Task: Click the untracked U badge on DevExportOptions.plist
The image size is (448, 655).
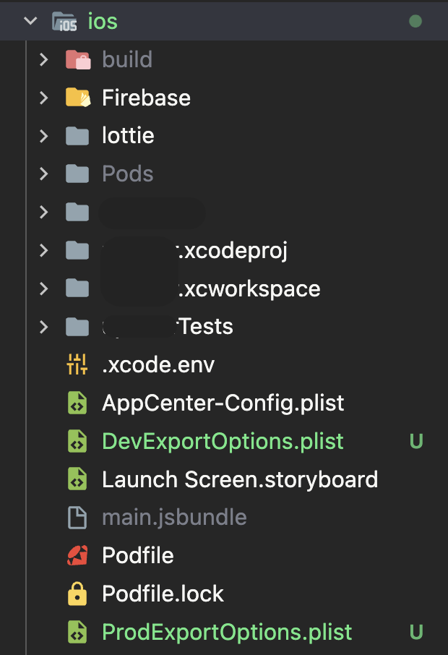Action: point(416,441)
